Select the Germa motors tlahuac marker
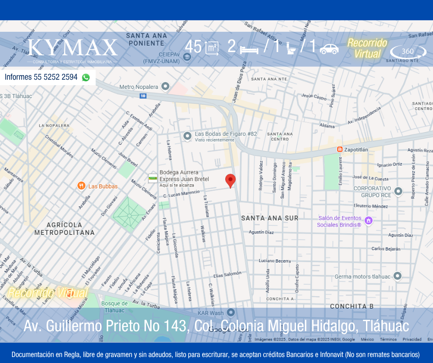433x363 pixels. click(398, 276)
